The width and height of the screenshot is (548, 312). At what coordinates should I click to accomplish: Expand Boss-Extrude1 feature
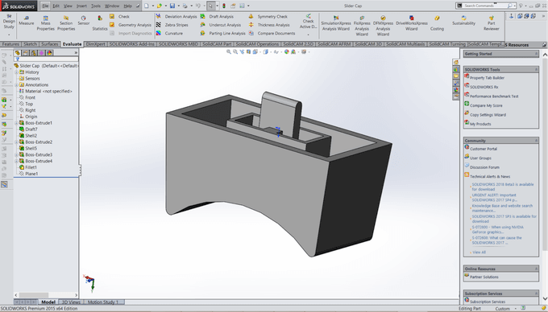pos(16,123)
